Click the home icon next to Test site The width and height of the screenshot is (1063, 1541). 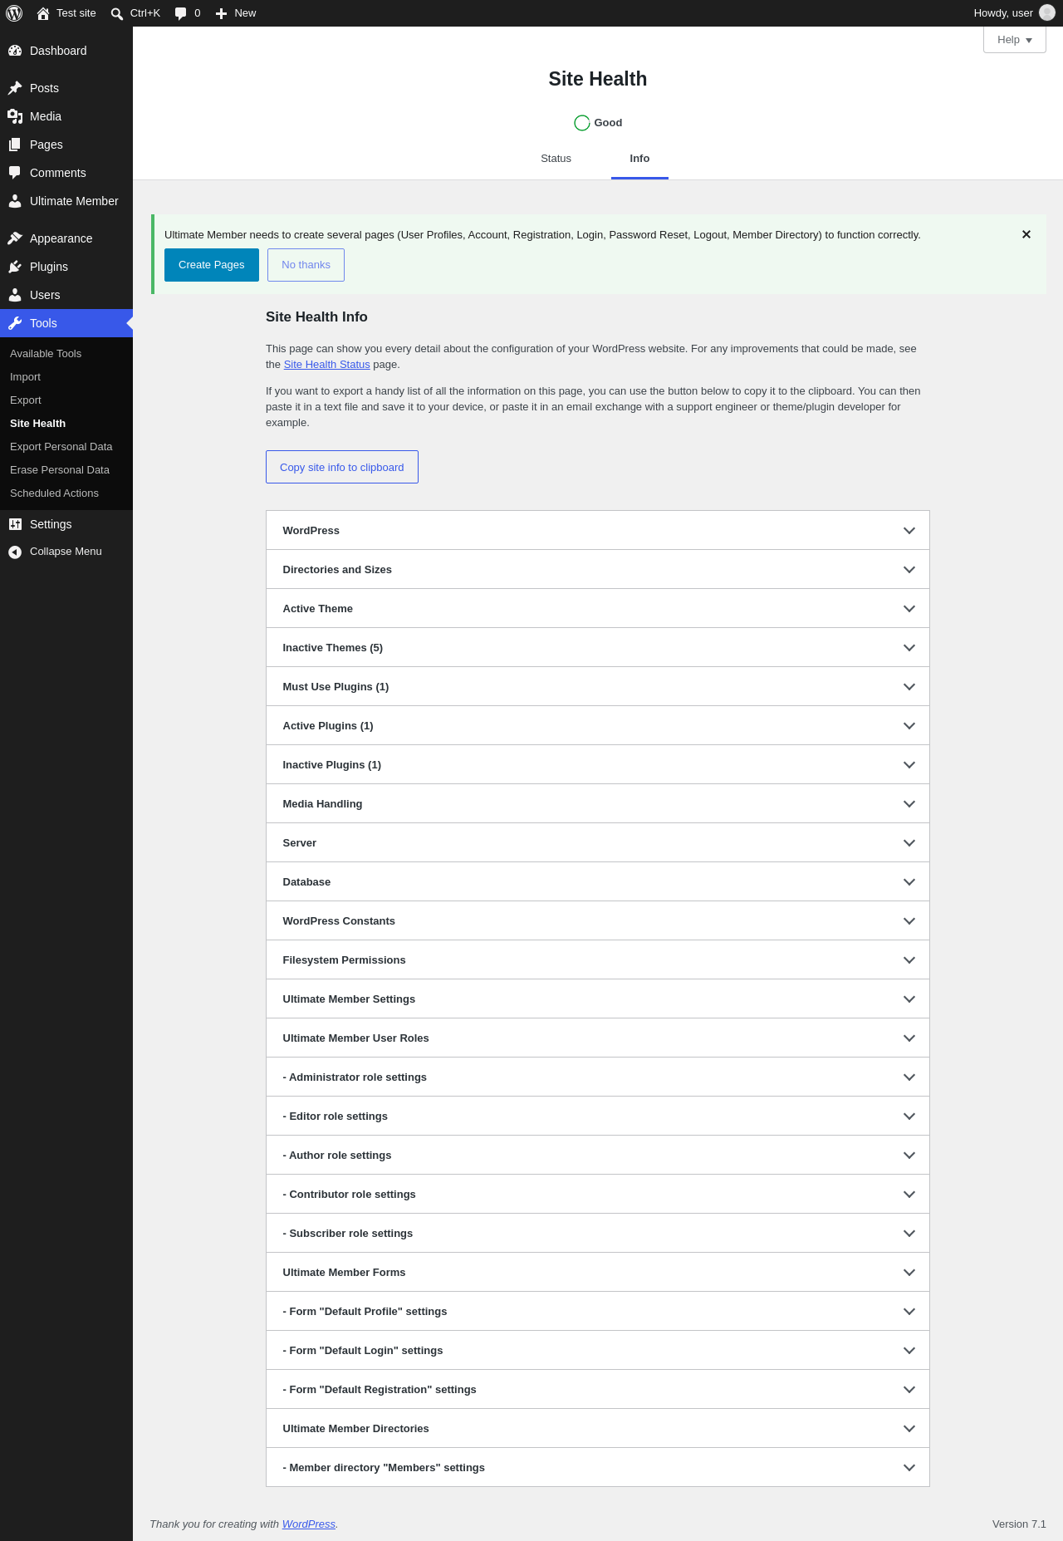click(x=43, y=13)
